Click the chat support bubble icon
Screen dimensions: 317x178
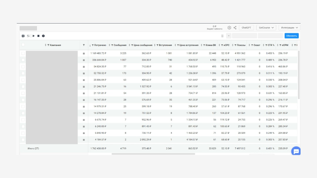pos(296,151)
